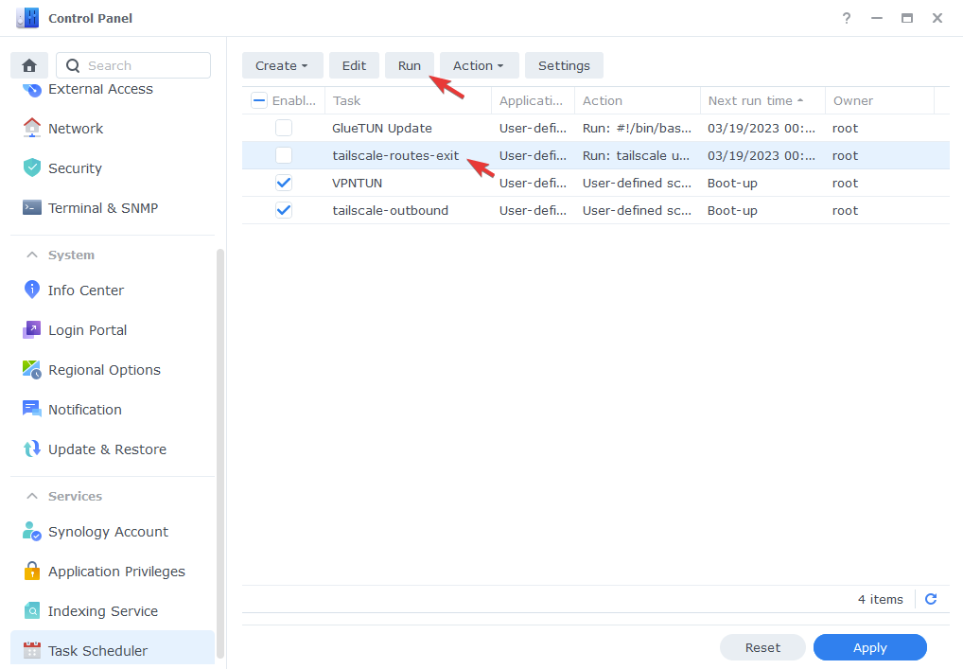The image size is (963, 669).
Task: Click the Security shield icon
Action: coord(32,167)
